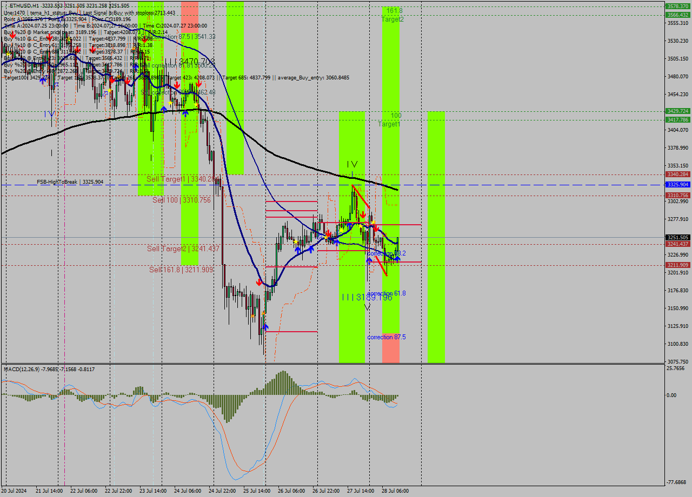Click the 26 Jul 22:00 time label
692x497 pixels.
coord(325,491)
